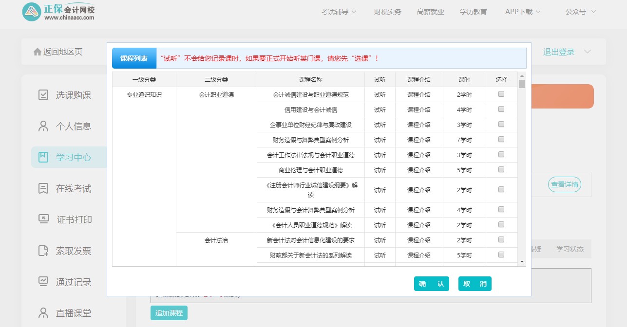Click 试听 for 财务造假与舞弊典型案例分析
The height and width of the screenshot is (327, 627).
380,140
